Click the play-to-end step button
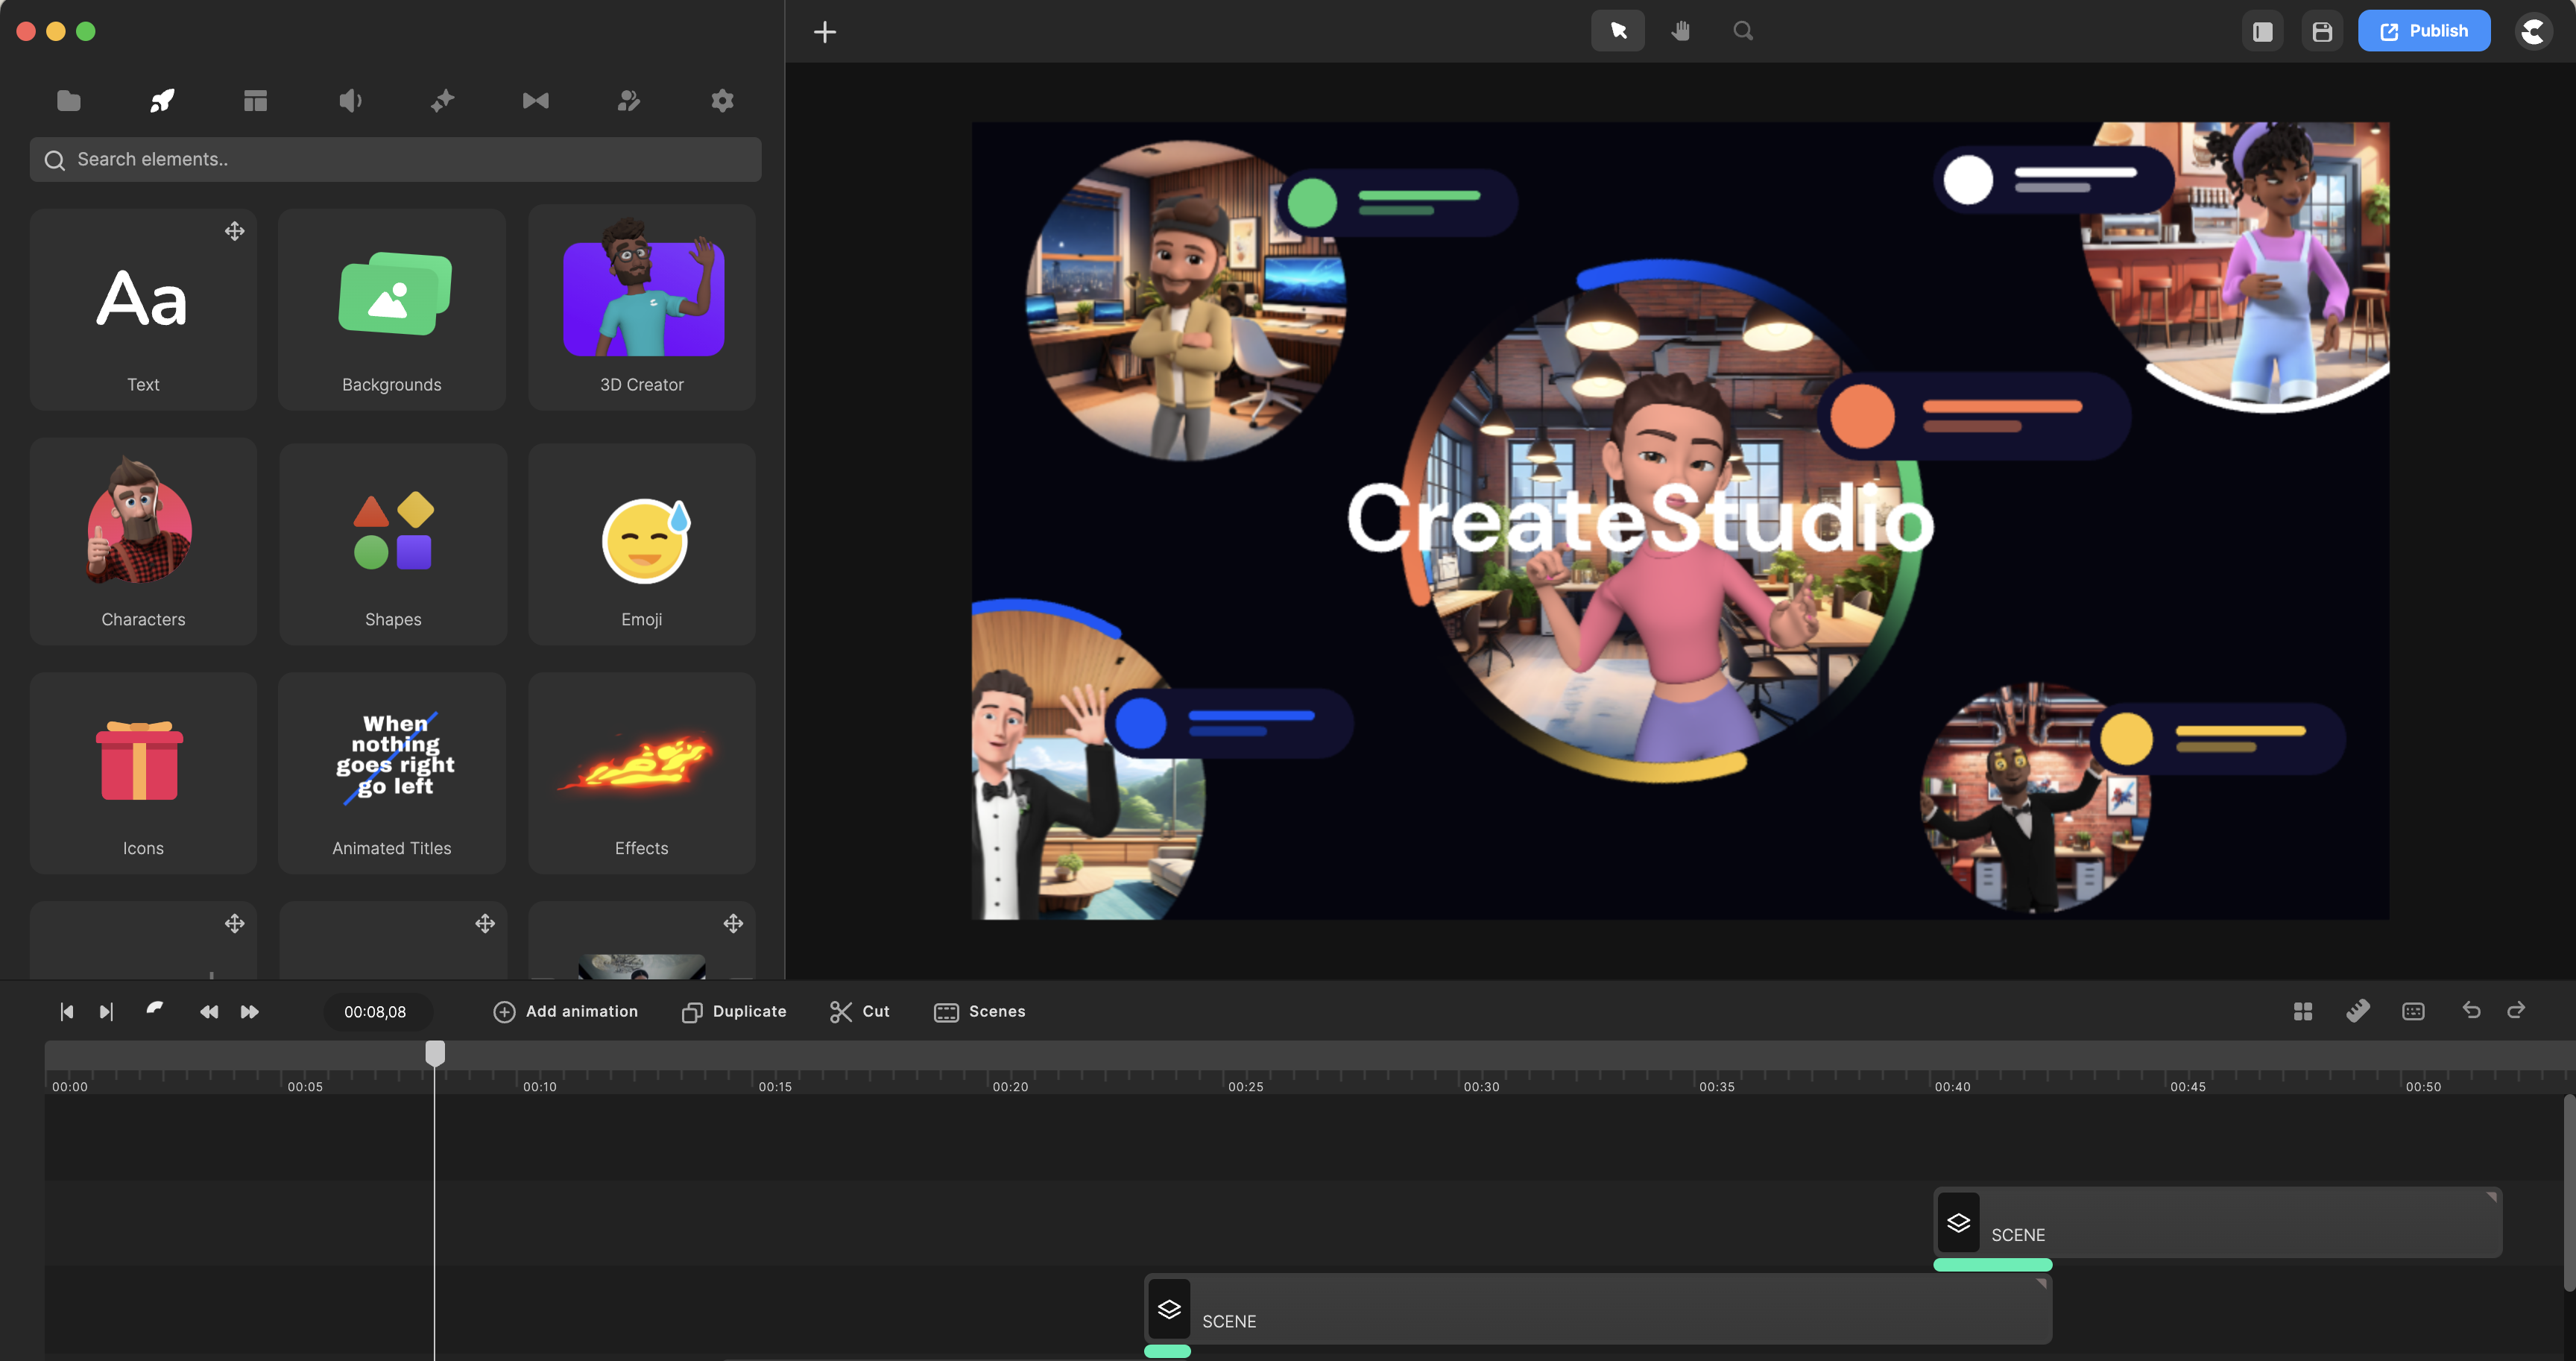 pyautogui.click(x=106, y=1012)
